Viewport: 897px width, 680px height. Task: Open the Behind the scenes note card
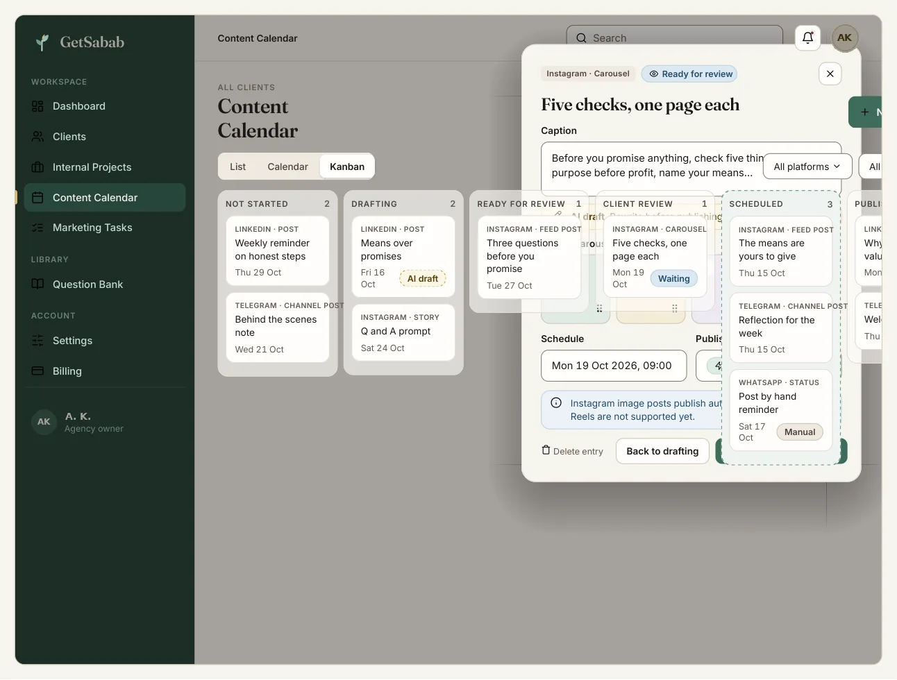[278, 328]
